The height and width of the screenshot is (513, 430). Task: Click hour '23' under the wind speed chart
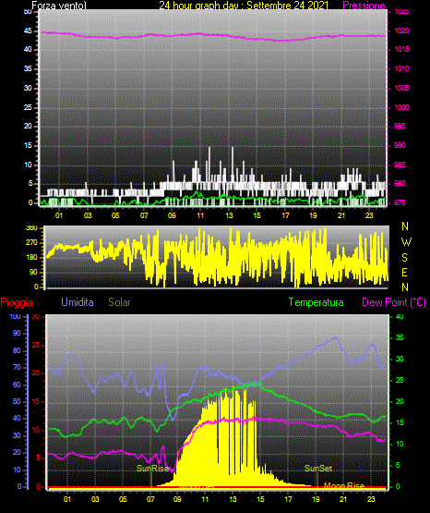pos(369,215)
